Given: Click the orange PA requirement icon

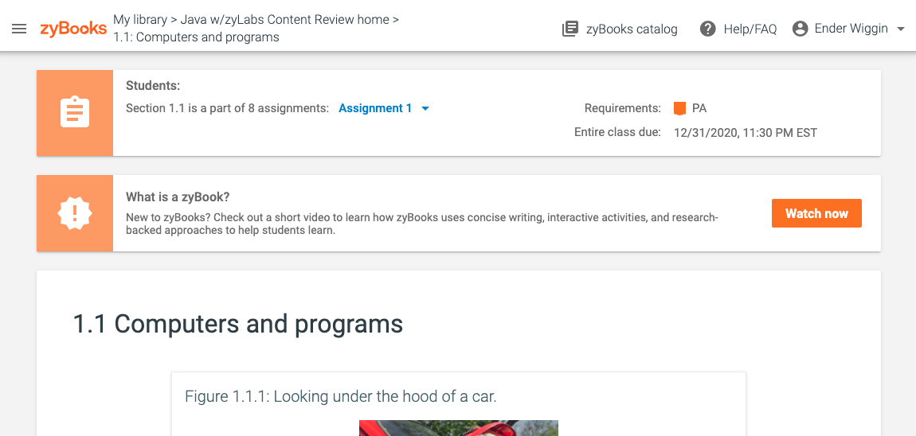Looking at the screenshot, I should coord(679,109).
